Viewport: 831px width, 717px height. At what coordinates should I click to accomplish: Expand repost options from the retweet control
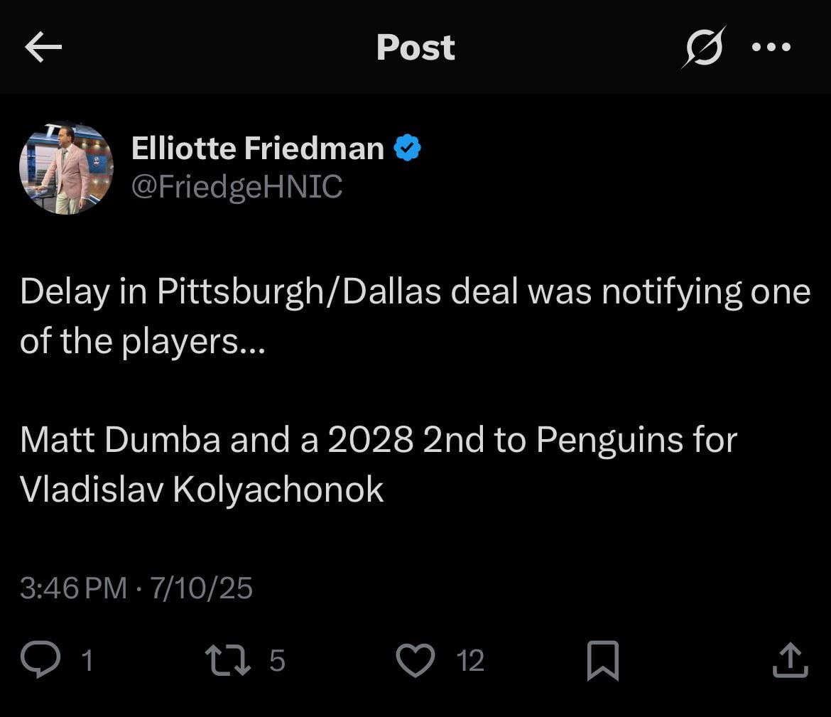(229, 659)
